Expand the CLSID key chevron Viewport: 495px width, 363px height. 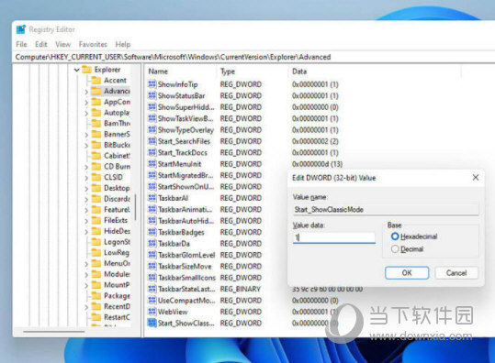(86, 178)
